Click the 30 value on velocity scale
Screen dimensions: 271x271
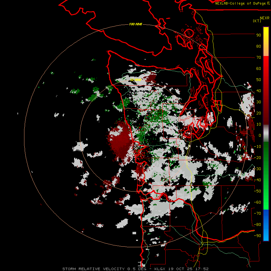coord(259,102)
